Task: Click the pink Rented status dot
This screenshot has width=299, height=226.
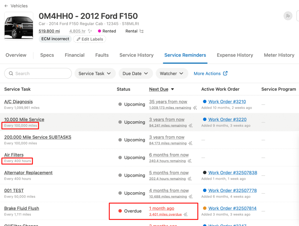Action: click(99, 31)
